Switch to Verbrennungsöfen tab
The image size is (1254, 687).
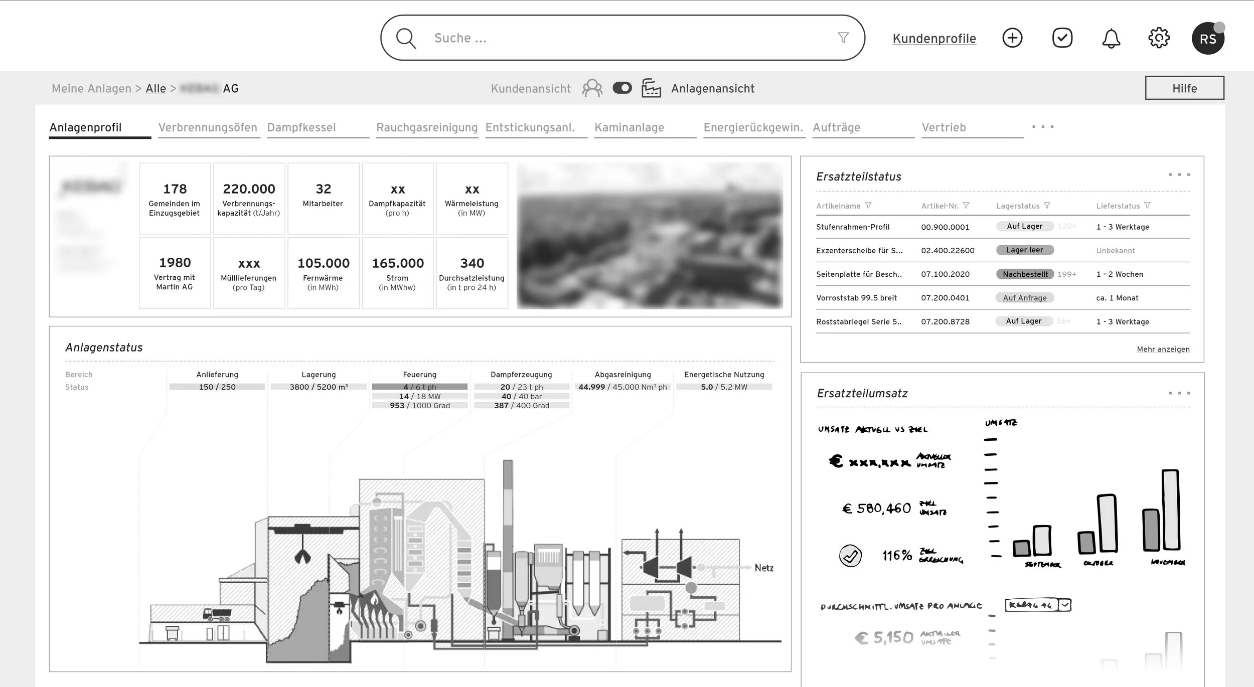[208, 127]
